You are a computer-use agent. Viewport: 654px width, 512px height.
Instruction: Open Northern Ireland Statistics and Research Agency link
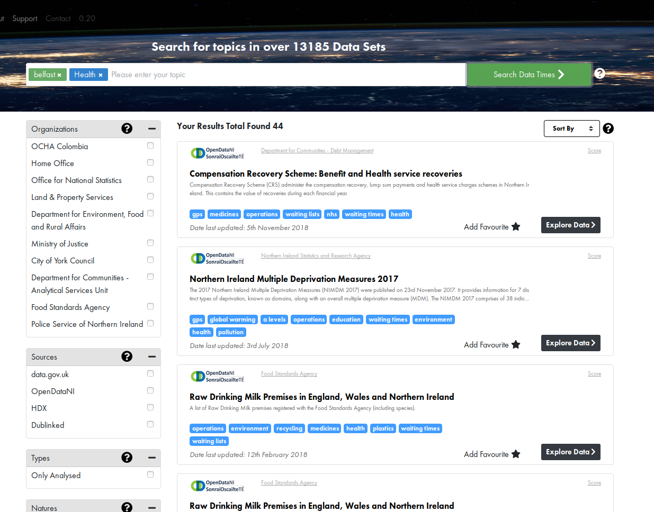(x=316, y=256)
